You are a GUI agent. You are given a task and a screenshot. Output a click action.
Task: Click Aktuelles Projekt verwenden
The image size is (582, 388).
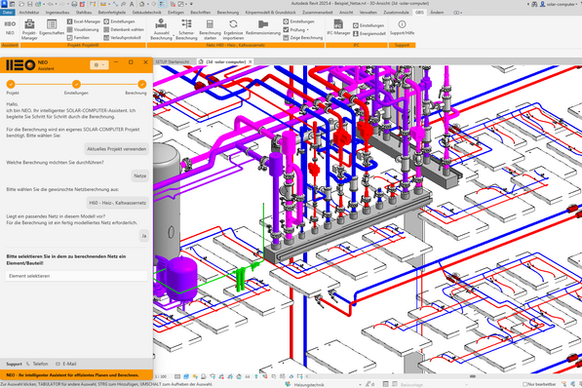[117, 149]
